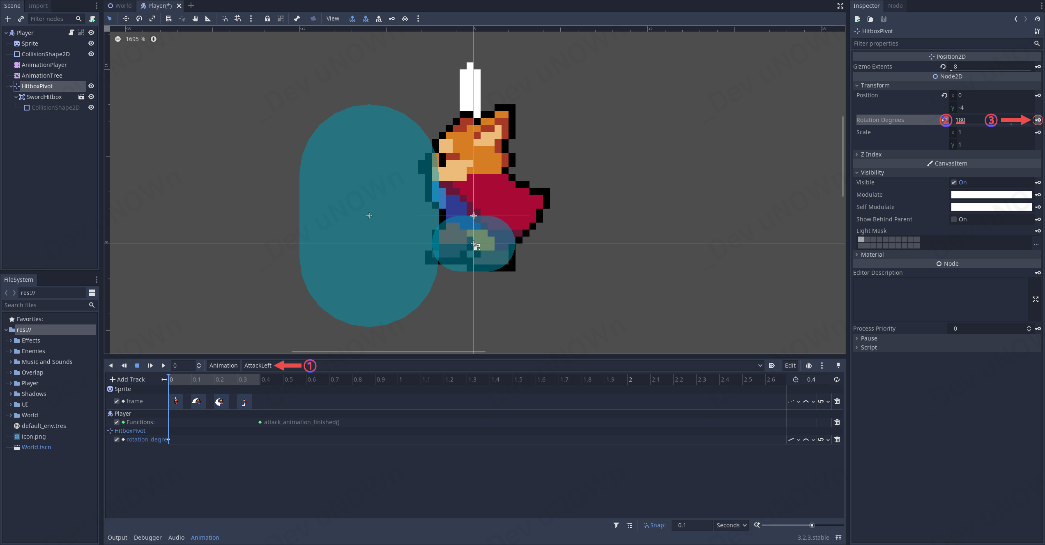Click the key icon next to Rotation Degrees
This screenshot has width=1045, height=545.
tap(1038, 120)
